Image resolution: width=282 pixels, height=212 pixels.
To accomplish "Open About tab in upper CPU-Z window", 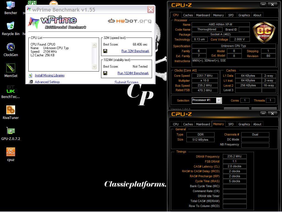I will click(x=257, y=15).
